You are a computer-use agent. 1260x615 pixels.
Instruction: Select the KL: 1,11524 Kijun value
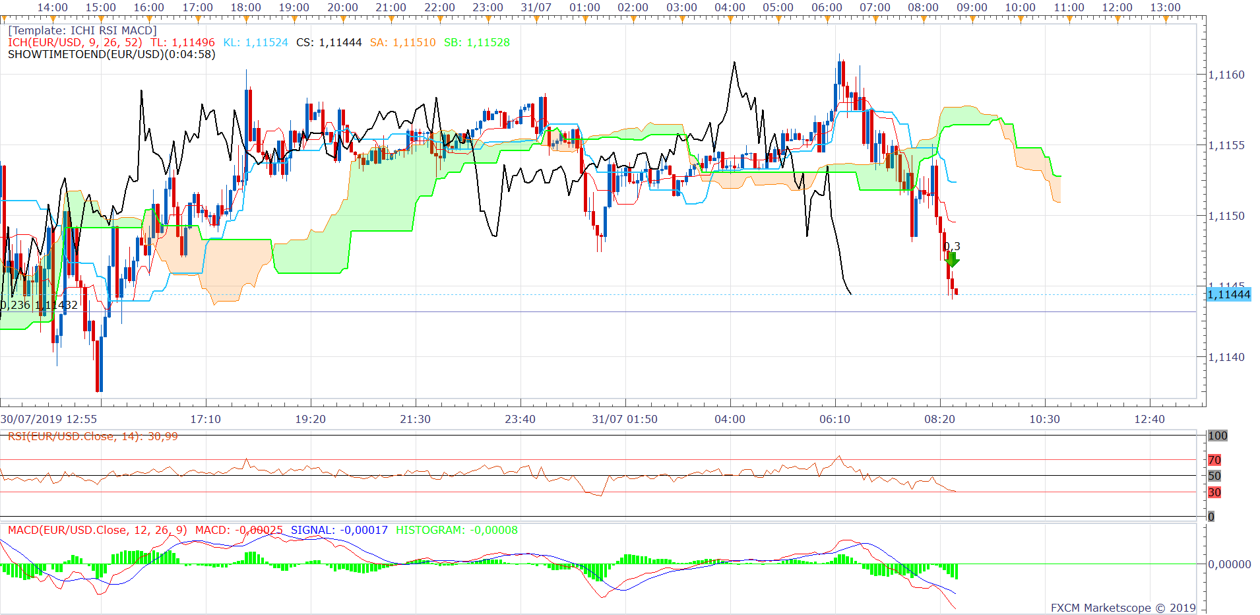tap(256, 42)
